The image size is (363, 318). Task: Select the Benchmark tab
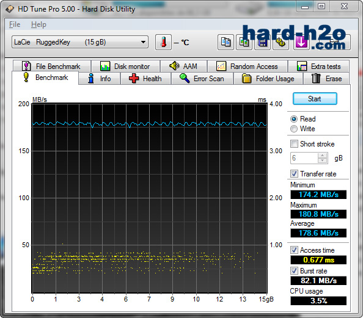coord(45,78)
